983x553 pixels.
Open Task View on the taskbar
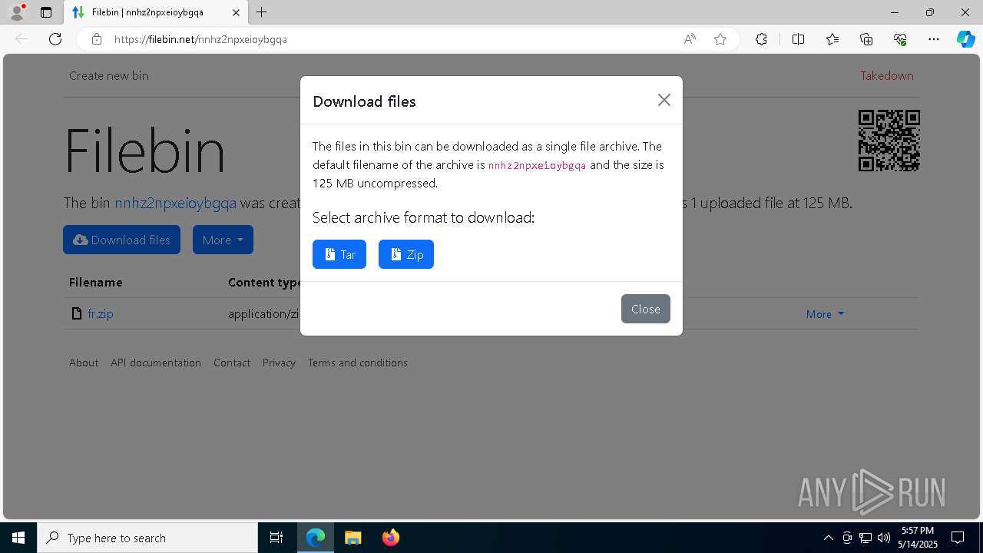(x=276, y=538)
